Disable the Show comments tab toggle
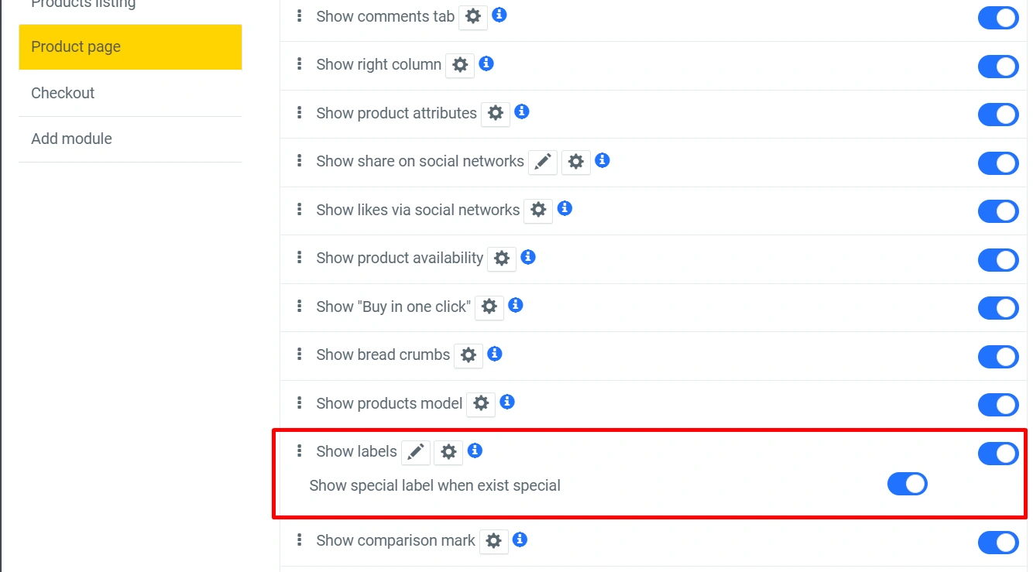This screenshot has width=1033, height=572. tap(997, 18)
